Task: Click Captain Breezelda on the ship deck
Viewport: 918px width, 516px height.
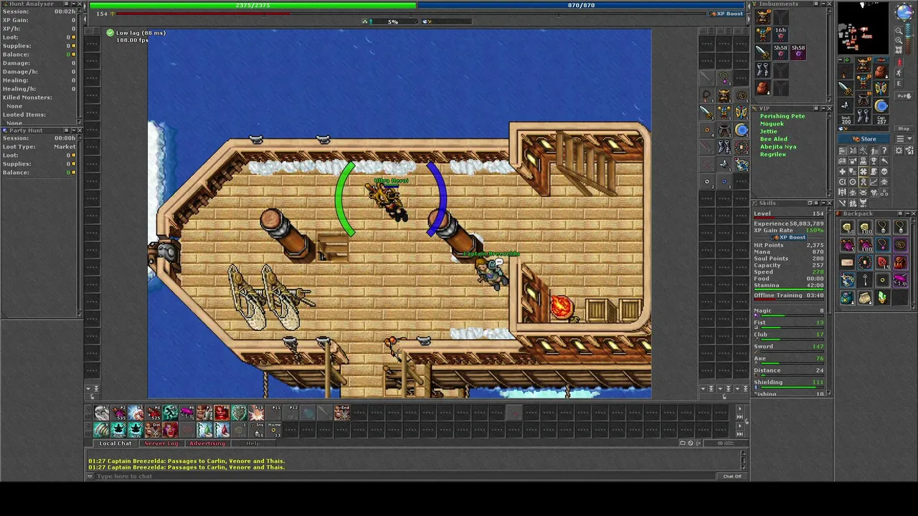Action: point(492,272)
